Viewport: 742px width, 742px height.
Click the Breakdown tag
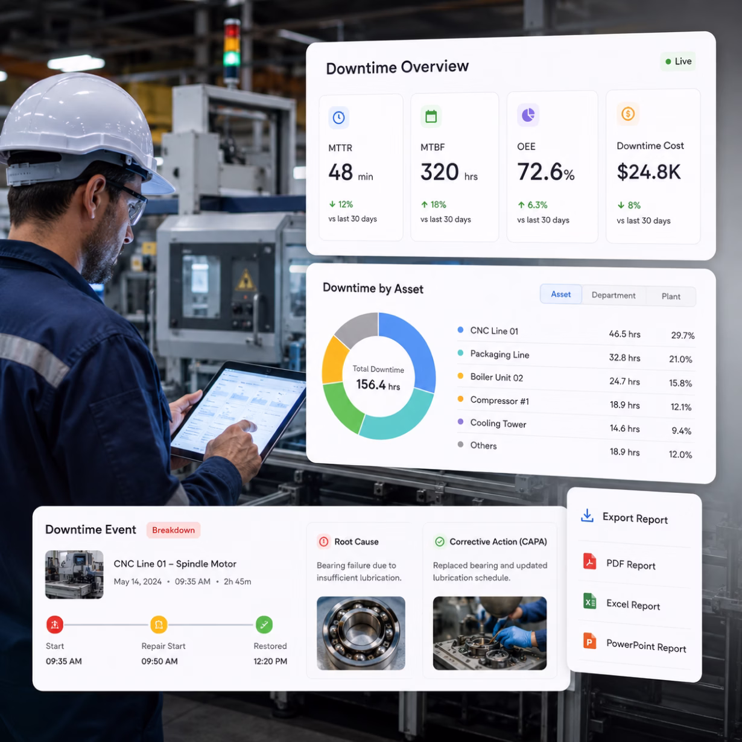pos(173,530)
